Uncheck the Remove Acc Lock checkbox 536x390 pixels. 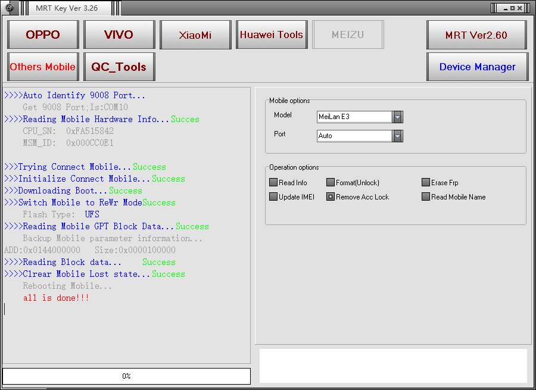[330, 196]
